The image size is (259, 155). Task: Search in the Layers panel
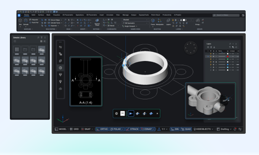point(230,44)
